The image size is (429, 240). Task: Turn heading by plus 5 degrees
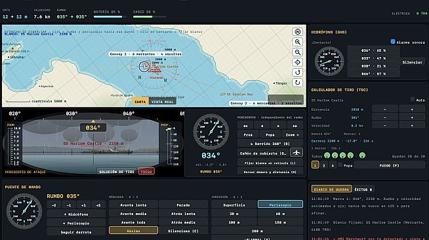coord(98,205)
